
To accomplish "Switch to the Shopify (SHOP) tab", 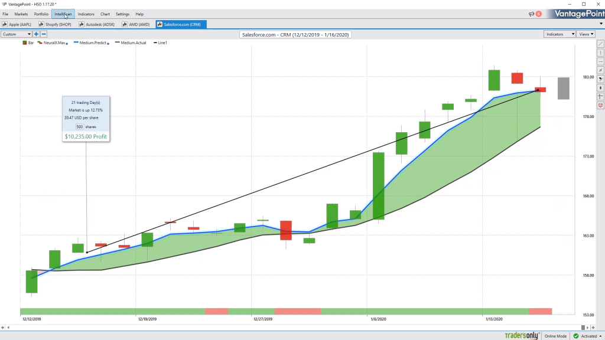I will (x=55, y=24).
